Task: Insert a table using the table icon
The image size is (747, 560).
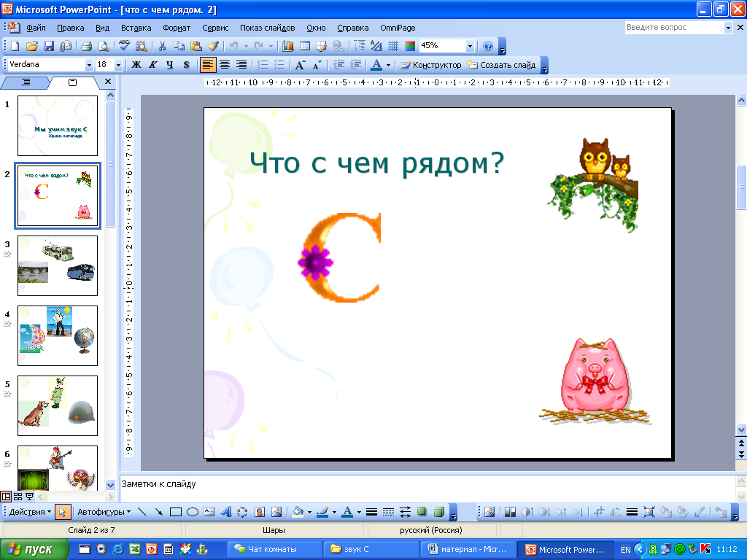Action: [305, 46]
